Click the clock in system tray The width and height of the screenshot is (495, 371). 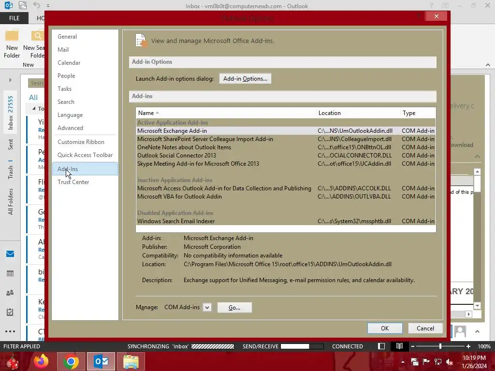pos(474,361)
